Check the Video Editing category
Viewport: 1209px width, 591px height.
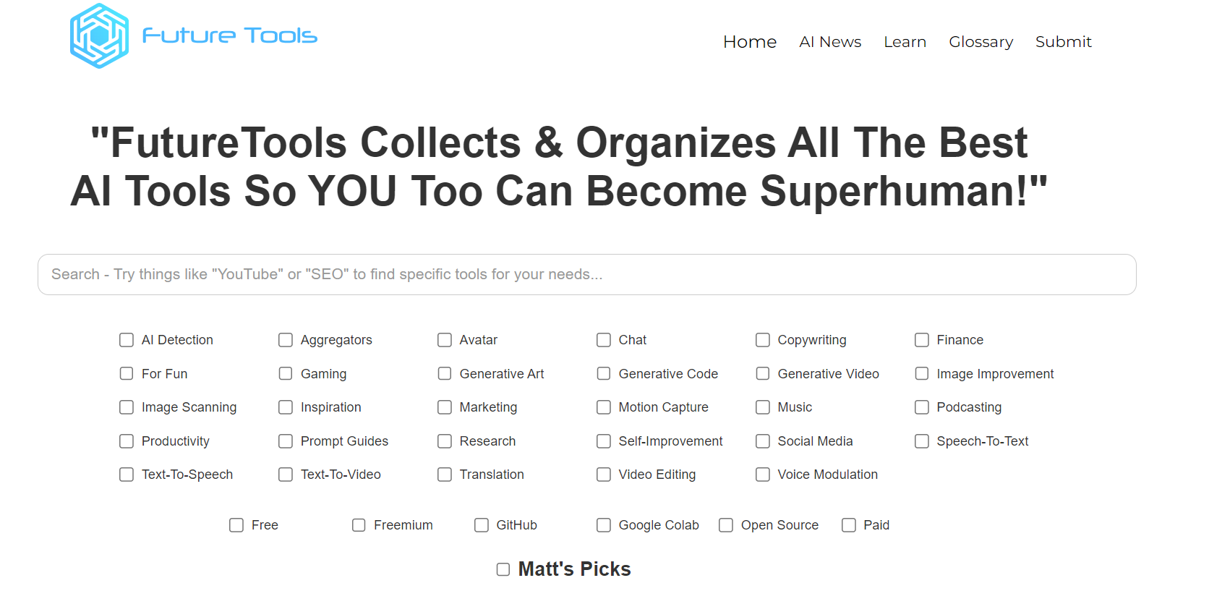pos(604,475)
